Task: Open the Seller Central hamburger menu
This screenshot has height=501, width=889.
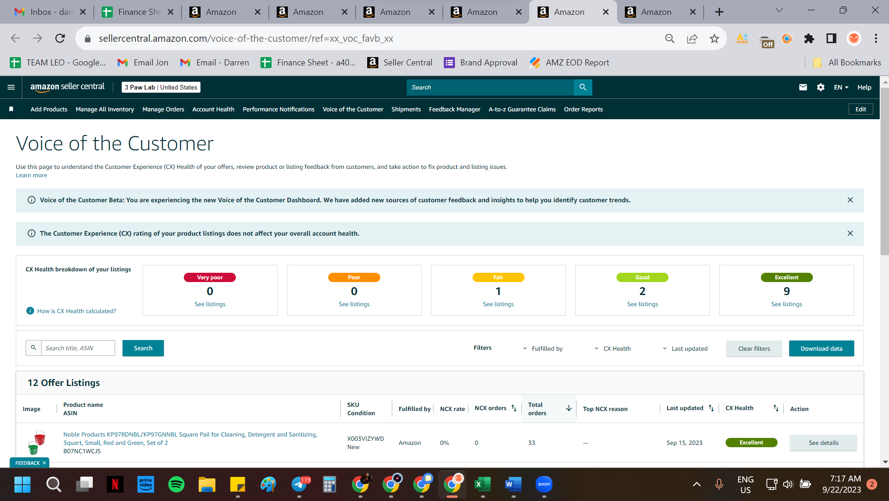Action: pyautogui.click(x=11, y=87)
